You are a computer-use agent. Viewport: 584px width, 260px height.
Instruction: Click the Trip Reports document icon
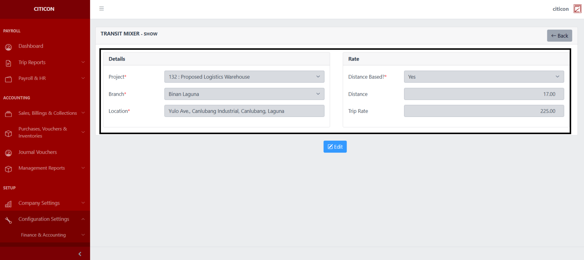point(8,63)
